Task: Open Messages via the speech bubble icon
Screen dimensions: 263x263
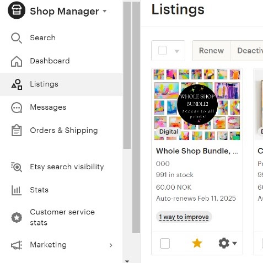Action: [x=17, y=108]
